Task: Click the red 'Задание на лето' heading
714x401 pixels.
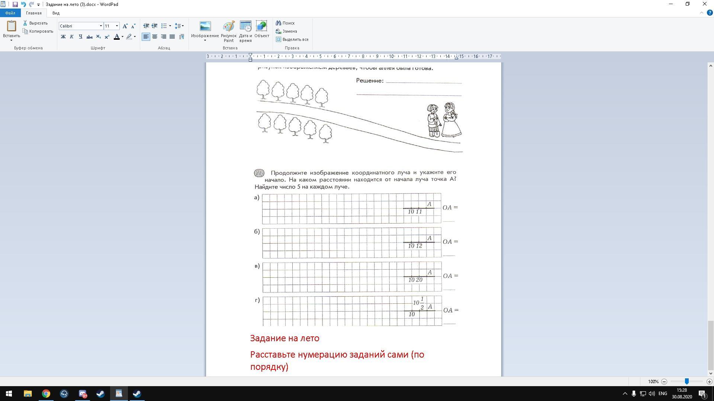Action: point(284,338)
